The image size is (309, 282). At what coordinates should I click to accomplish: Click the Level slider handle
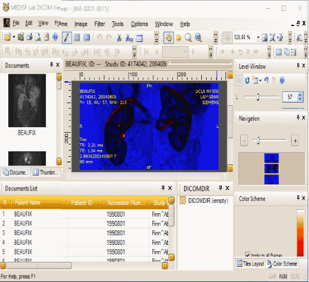257,97
